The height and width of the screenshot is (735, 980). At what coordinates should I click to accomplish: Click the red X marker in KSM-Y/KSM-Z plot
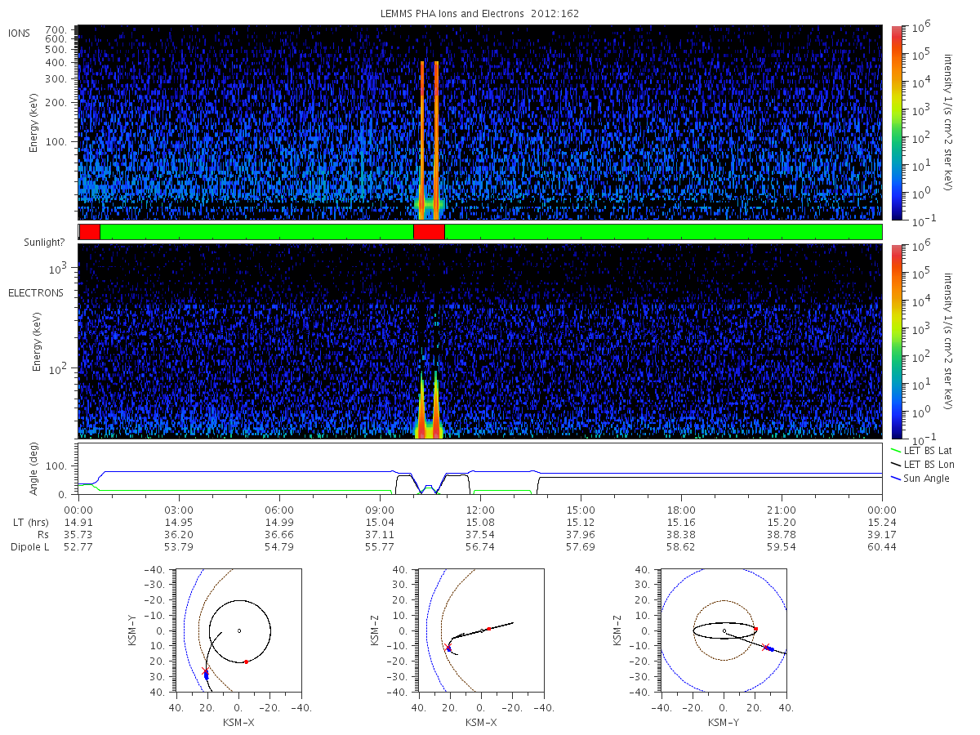tap(766, 647)
